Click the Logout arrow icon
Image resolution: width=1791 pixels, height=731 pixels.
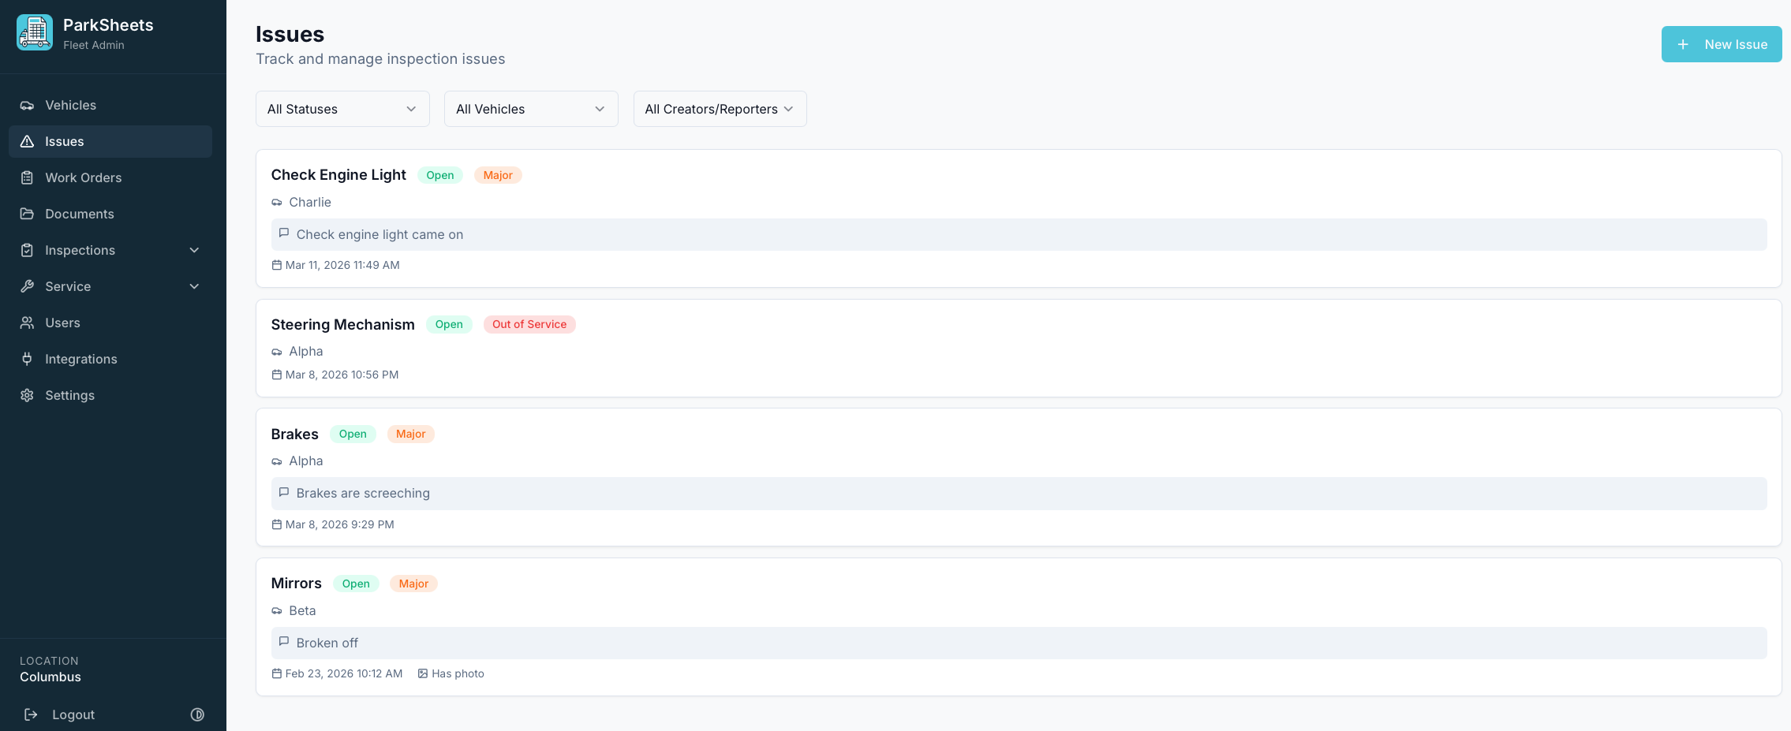tap(31, 714)
